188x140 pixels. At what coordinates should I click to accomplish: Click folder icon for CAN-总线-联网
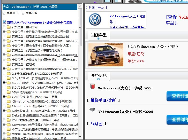click(x=9, y=97)
